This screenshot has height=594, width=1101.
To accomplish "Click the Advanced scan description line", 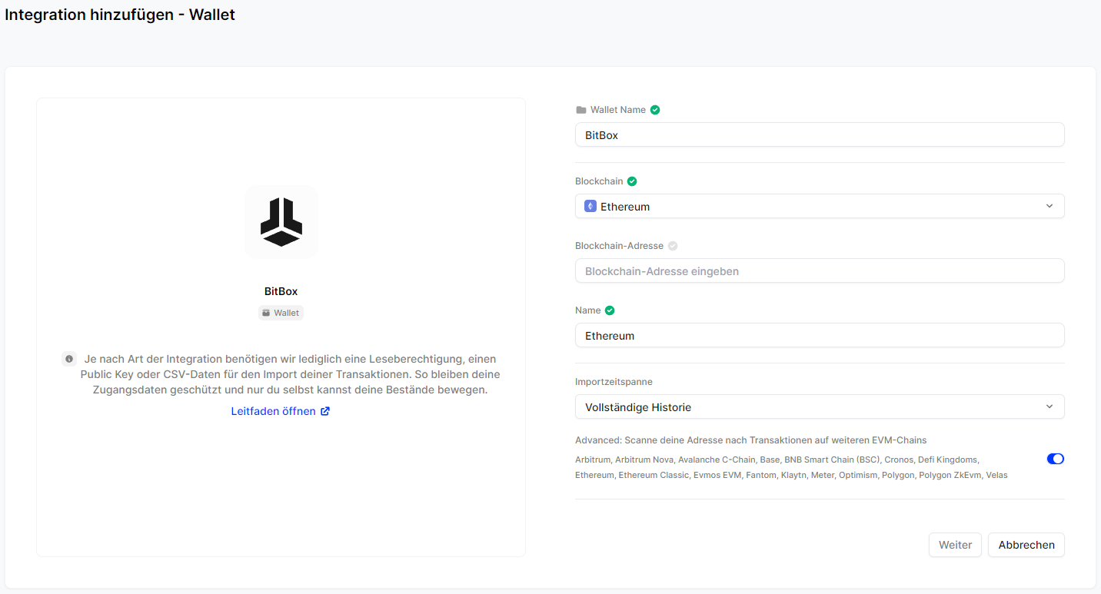I will pyautogui.click(x=751, y=440).
